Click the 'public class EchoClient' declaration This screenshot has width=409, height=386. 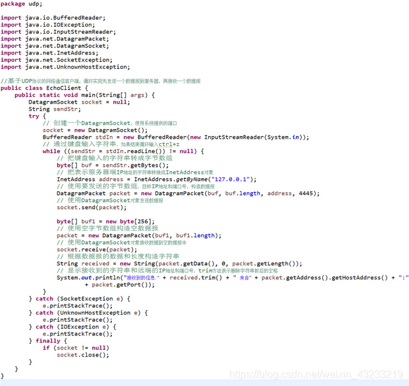(44, 88)
